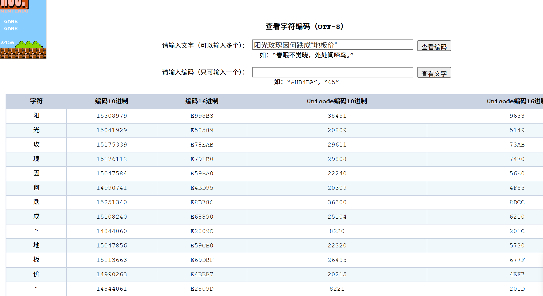This screenshot has width=543, height=296.
Task: Select the character cell 因
Action: coord(36,173)
